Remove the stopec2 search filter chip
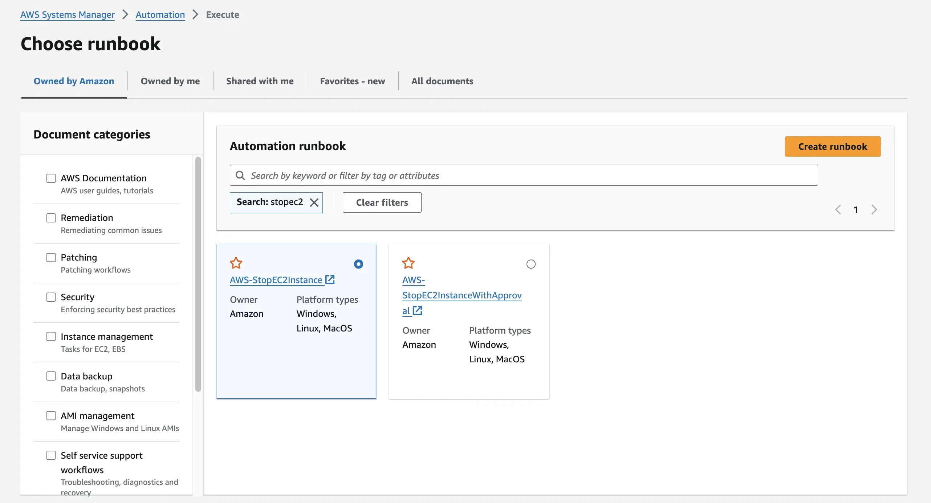Screen dimensions: 931x503 314,202
